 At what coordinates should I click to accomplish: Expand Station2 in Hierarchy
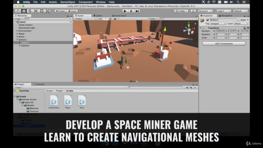click(20, 46)
